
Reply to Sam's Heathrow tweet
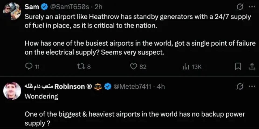[x=29, y=67]
